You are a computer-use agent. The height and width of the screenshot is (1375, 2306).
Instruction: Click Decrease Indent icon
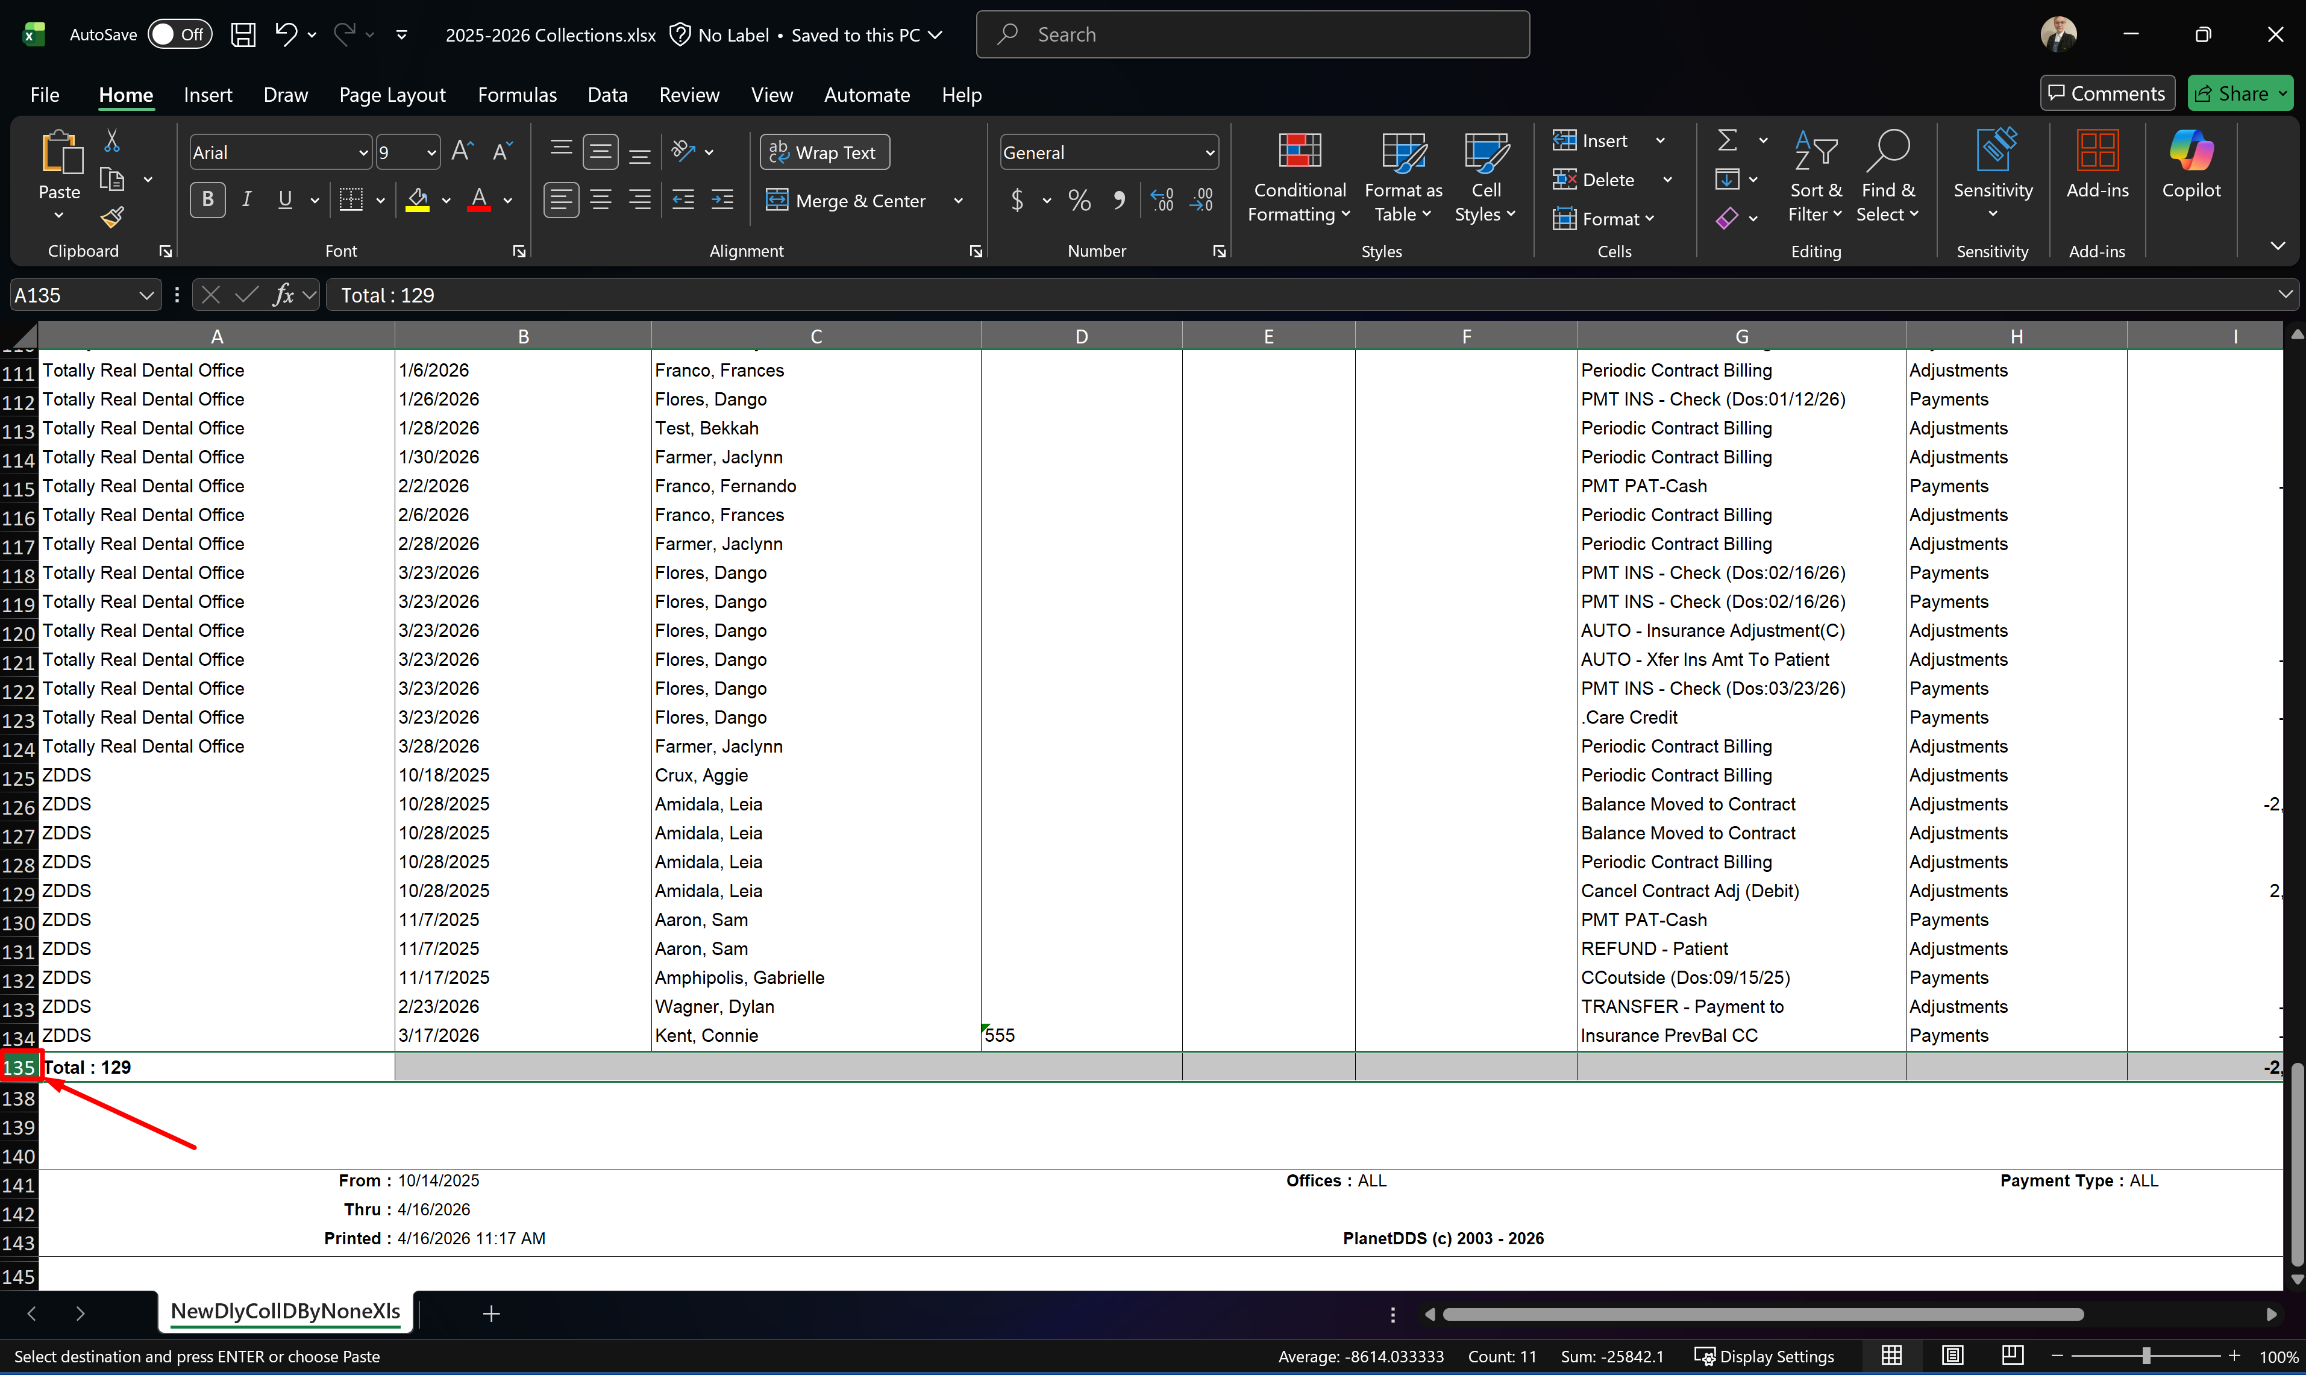pos(683,200)
